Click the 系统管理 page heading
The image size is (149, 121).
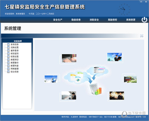tap(13, 29)
